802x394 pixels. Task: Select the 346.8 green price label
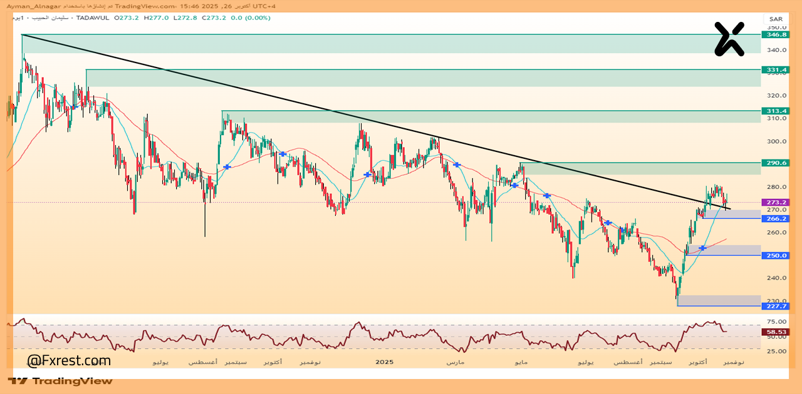775,35
